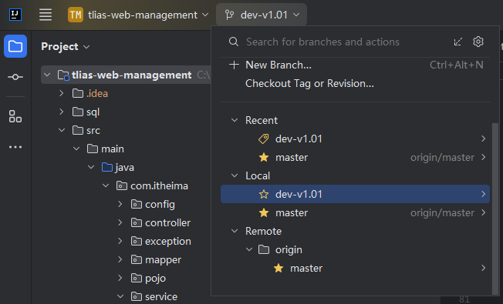The width and height of the screenshot is (503, 304).
Task: Expand the exception package
Action: pos(120,242)
